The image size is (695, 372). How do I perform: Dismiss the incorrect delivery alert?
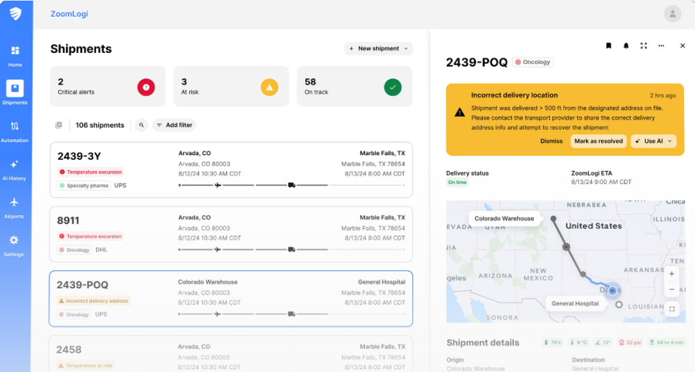point(551,141)
